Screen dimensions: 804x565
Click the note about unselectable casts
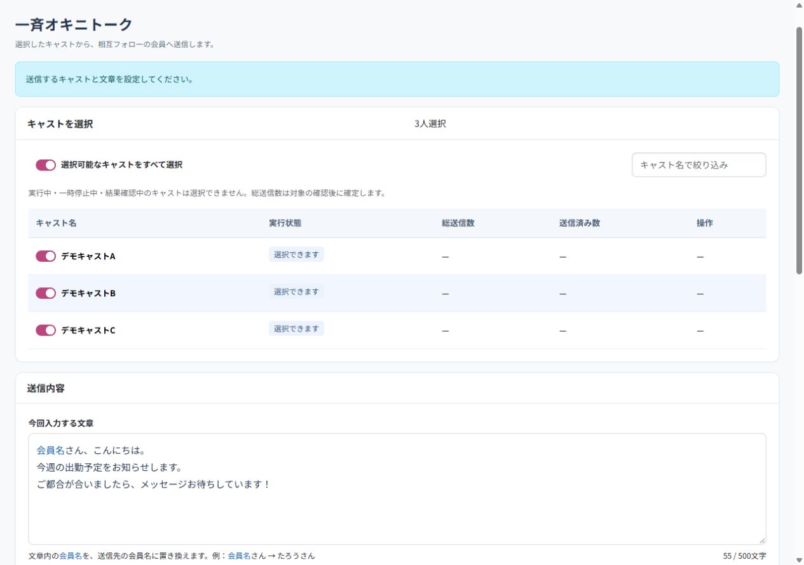[x=207, y=193]
